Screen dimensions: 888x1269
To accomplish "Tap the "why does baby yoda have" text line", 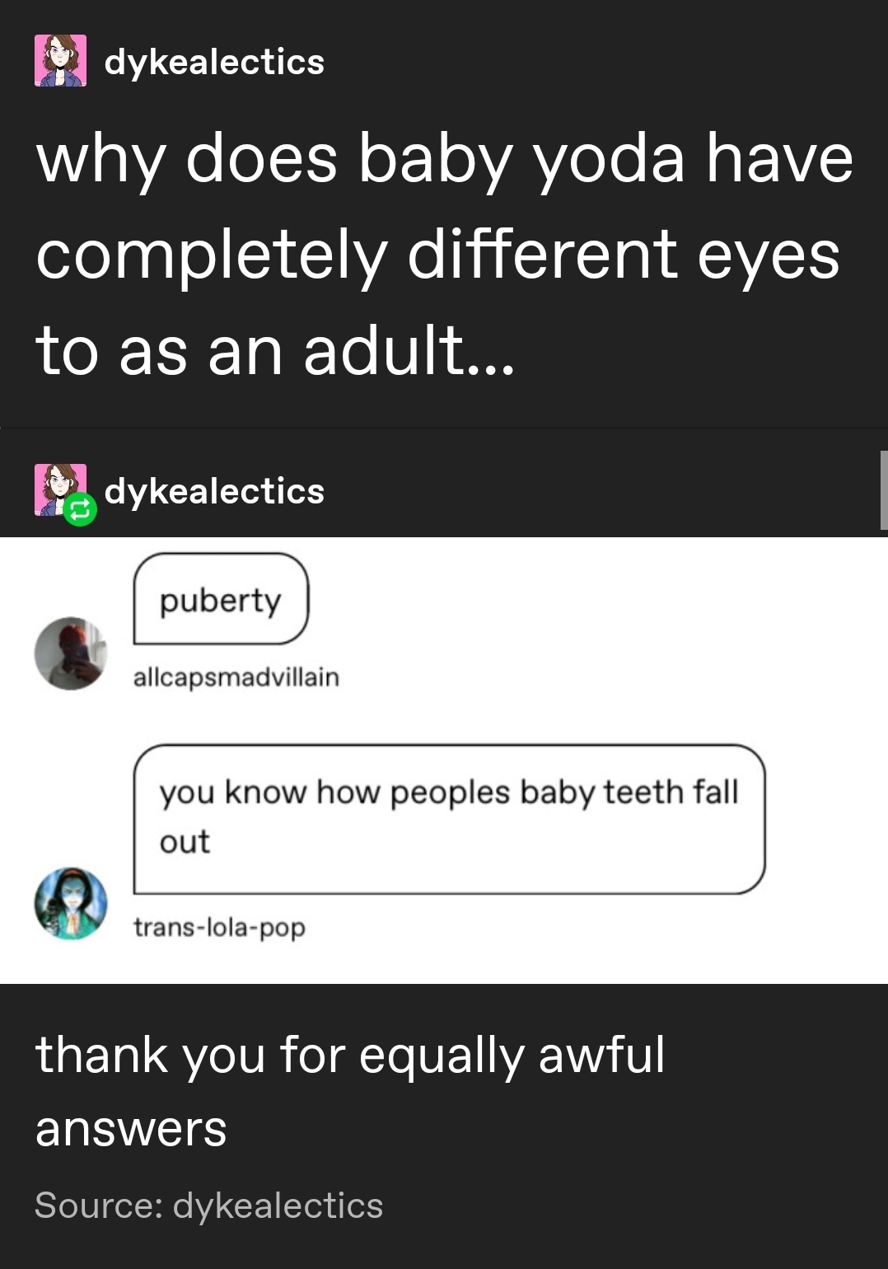I will (x=444, y=159).
